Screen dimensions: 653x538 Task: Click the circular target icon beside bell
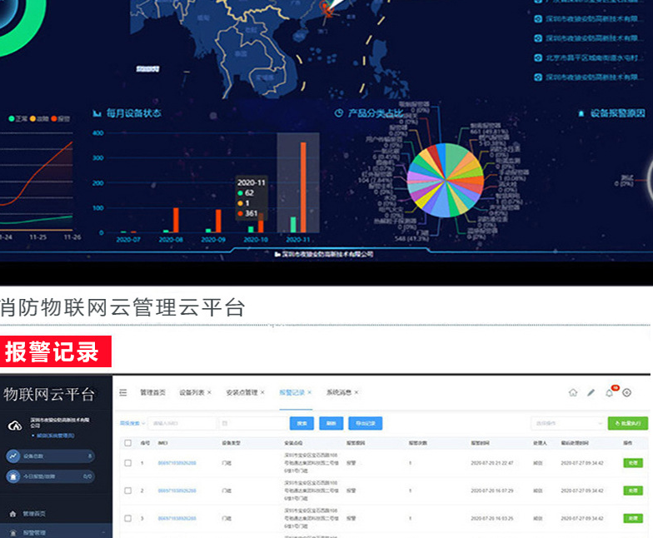626,392
